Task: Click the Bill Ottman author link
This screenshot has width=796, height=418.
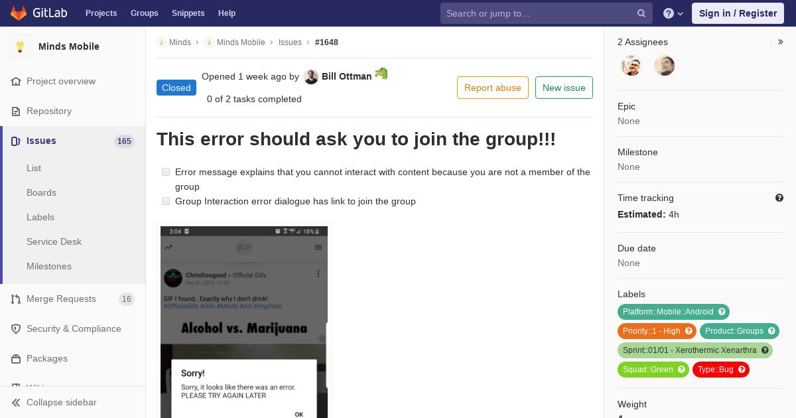Action: pos(346,76)
